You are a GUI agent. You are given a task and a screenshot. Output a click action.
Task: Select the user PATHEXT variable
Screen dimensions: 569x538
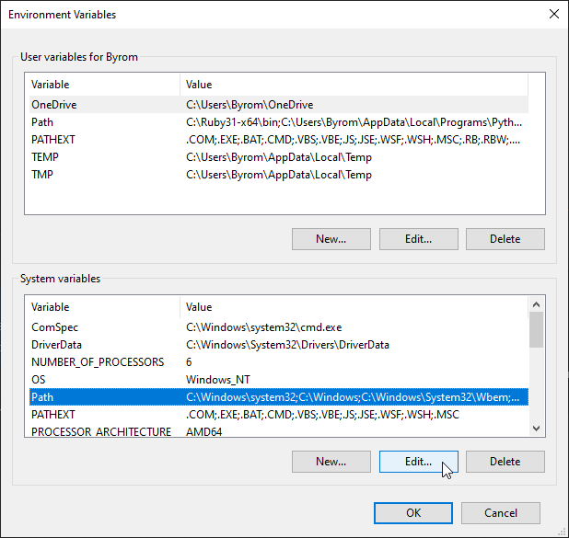pos(279,140)
